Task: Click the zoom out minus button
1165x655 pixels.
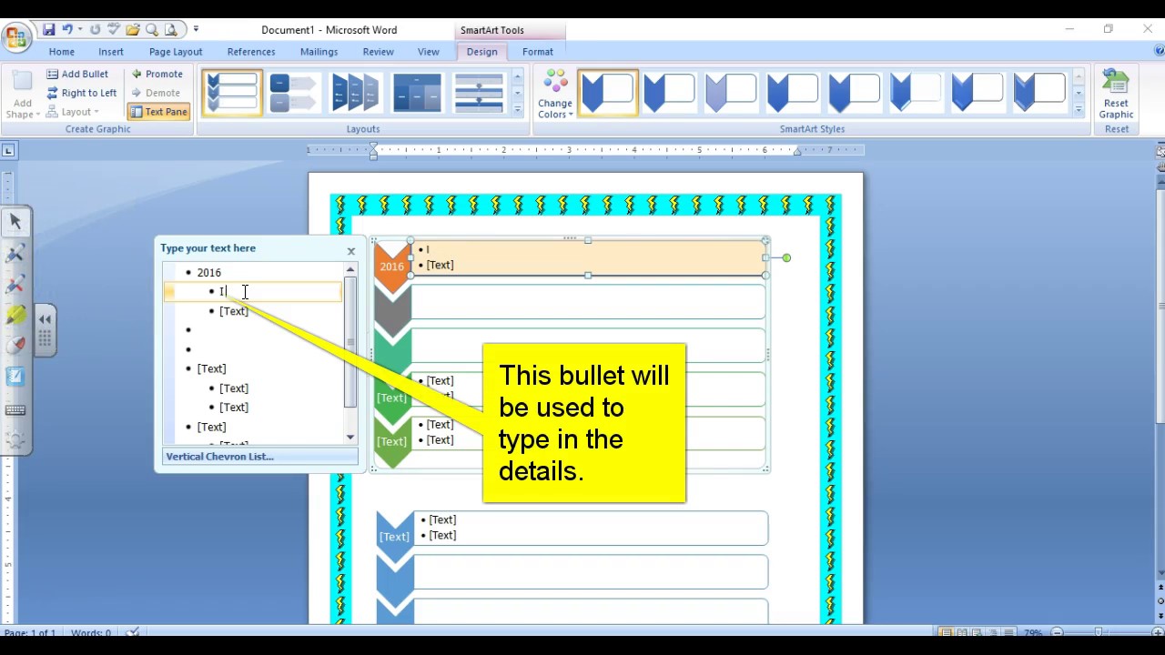Action: coord(1057,632)
